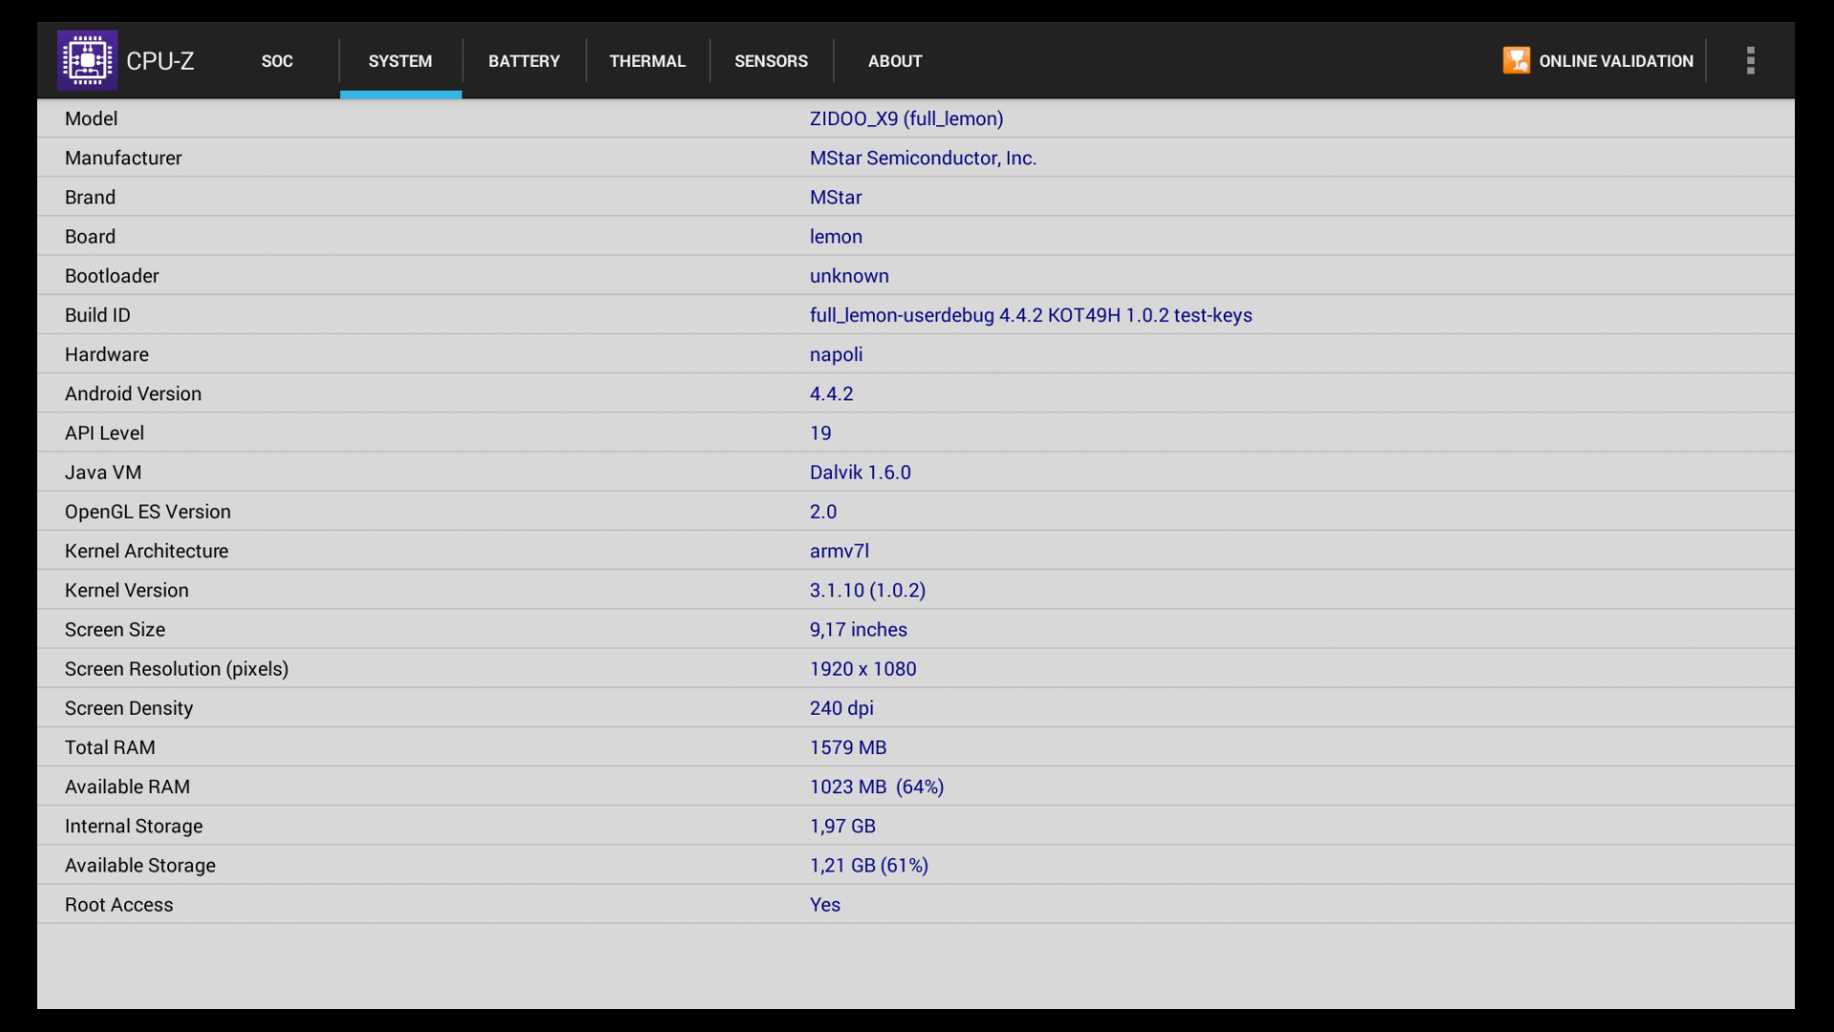Select the Total RAM value 1579 MB

848,747
